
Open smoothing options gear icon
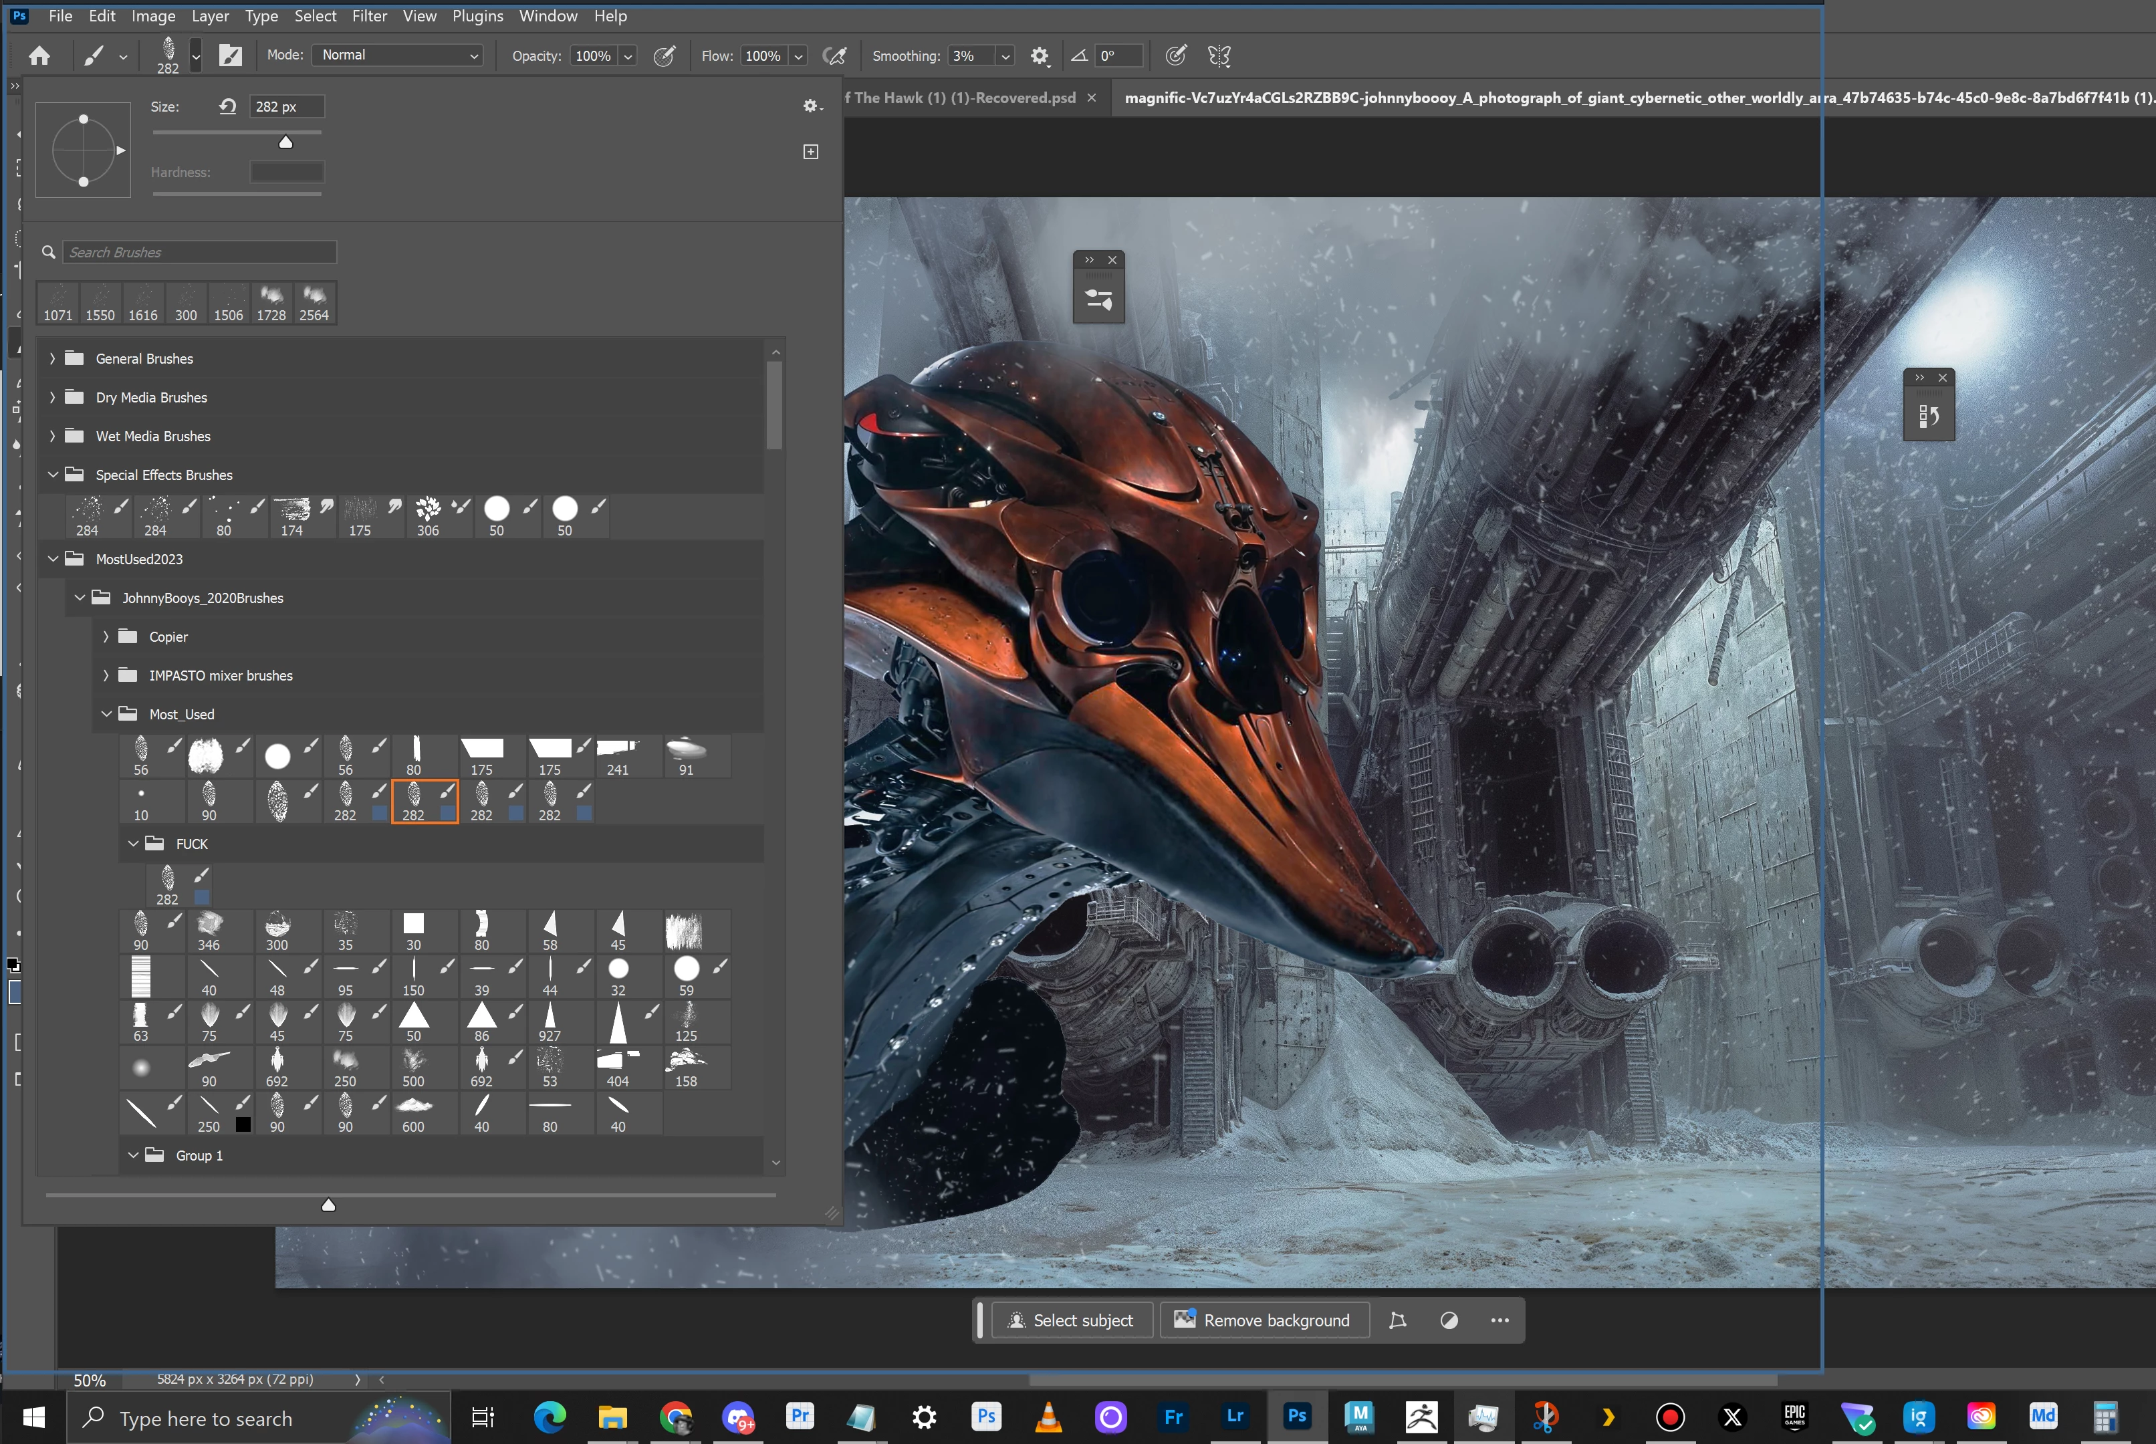click(1040, 56)
